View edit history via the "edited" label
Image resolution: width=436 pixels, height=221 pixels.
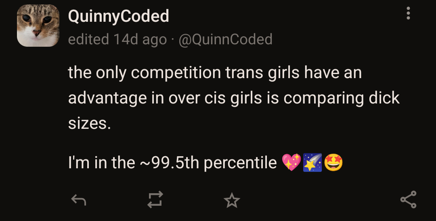pyautogui.click(x=88, y=39)
